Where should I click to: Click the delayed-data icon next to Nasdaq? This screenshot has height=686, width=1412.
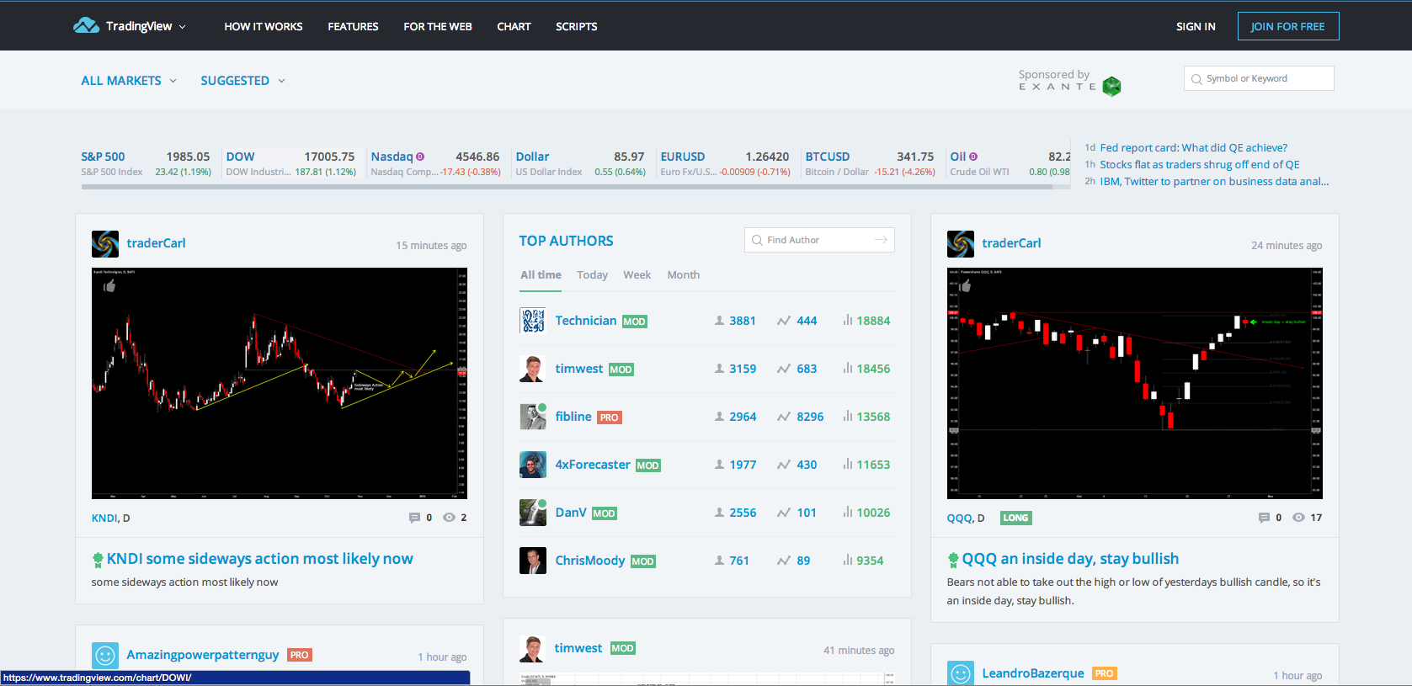click(420, 157)
